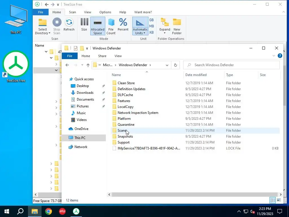Screen dimensions: 289x217
Task: Switch to large icons view layout
Action: (x=279, y=200)
